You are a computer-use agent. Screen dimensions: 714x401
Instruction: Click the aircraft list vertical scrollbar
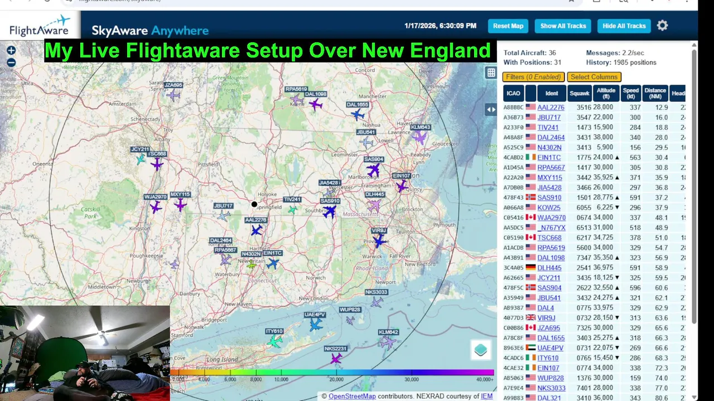pos(694,187)
